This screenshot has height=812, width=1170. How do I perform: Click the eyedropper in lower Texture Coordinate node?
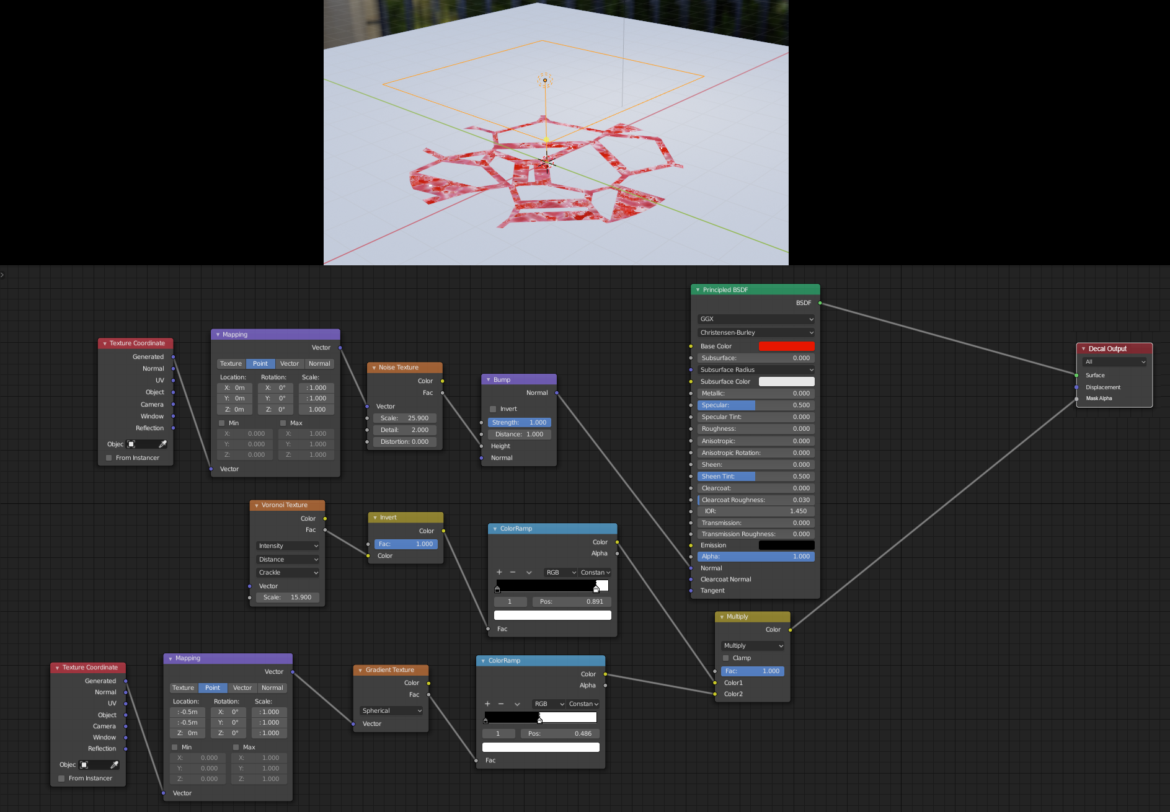click(115, 764)
